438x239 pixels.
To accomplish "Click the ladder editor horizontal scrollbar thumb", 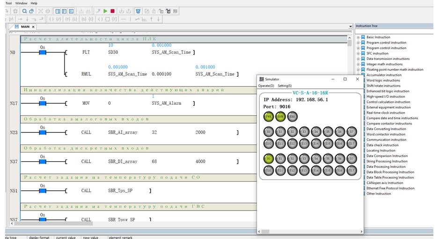I will pyautogui.click(x=54, y=224).
